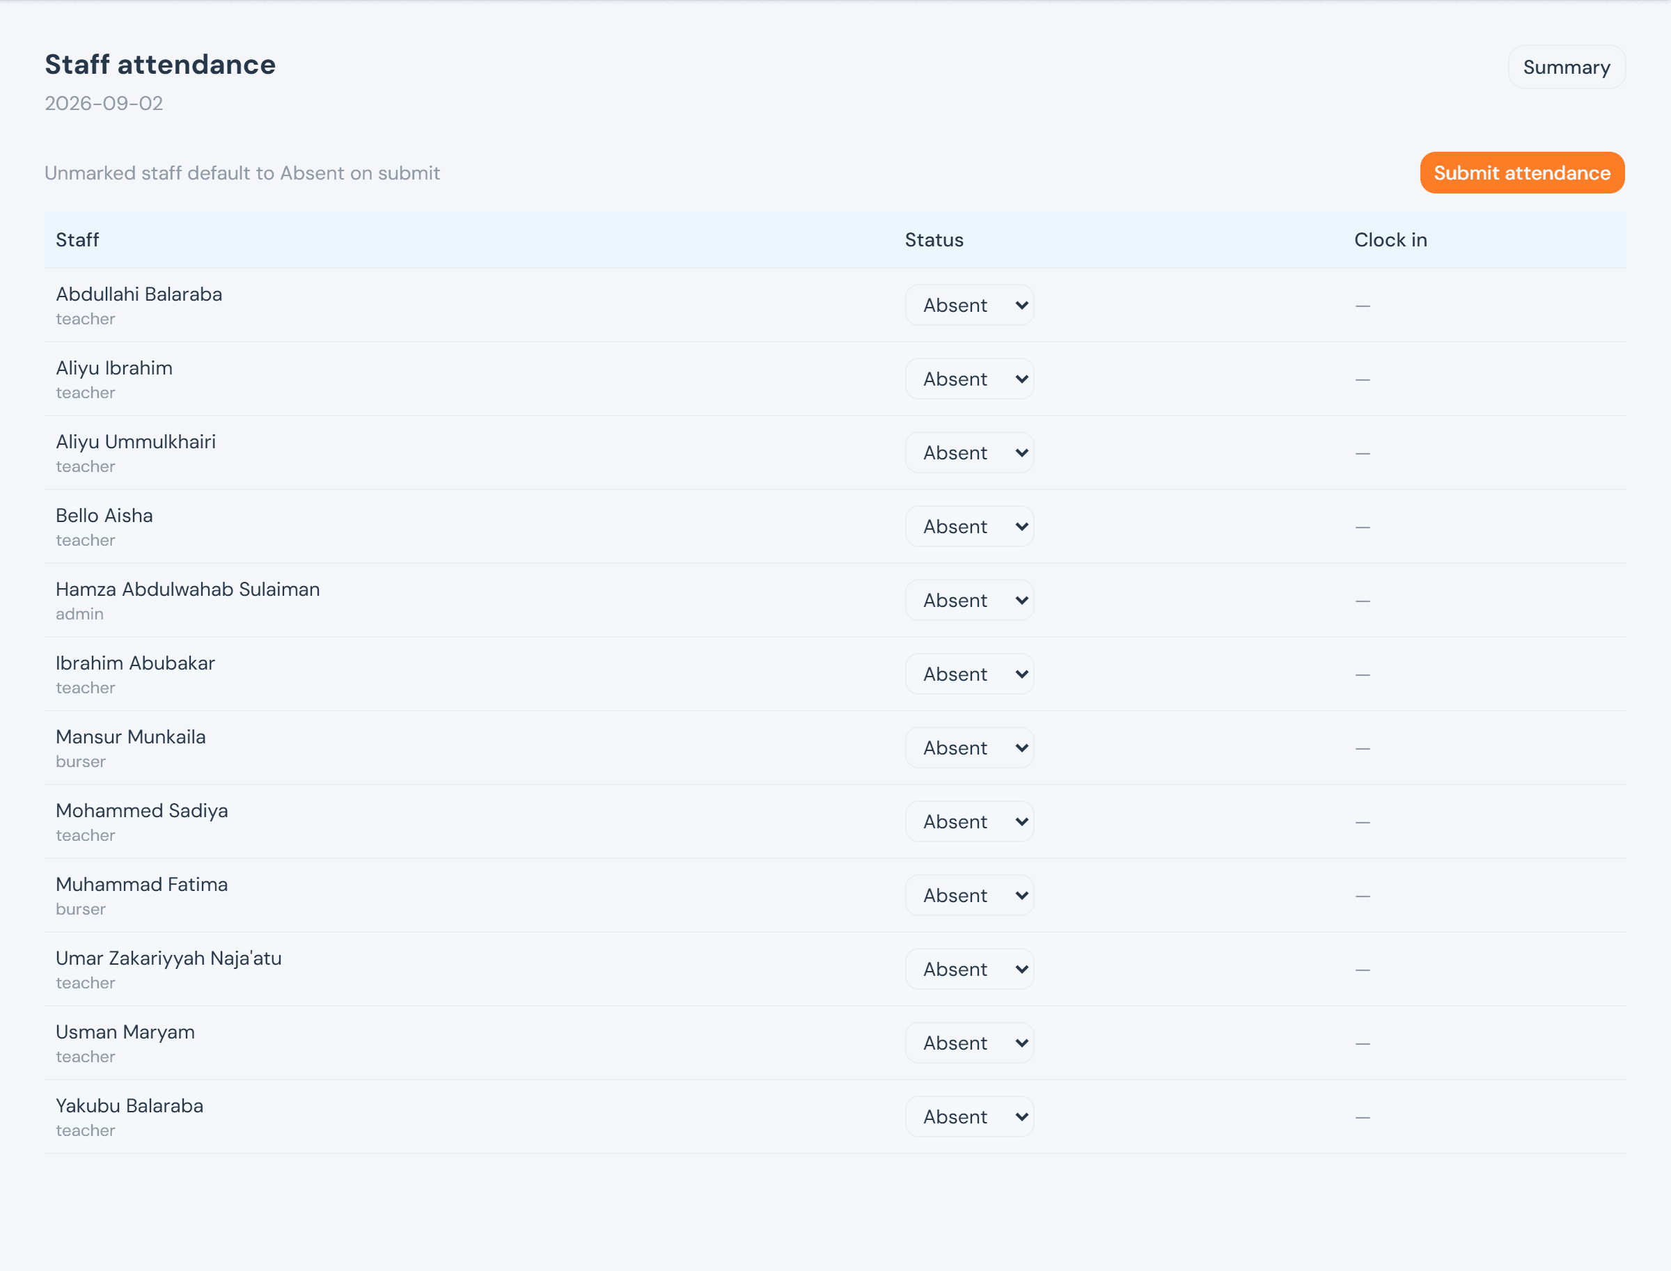1671x1271 pixels.
Task: Click the name Ibrahim Abubakar
Action: click(136, 663)
